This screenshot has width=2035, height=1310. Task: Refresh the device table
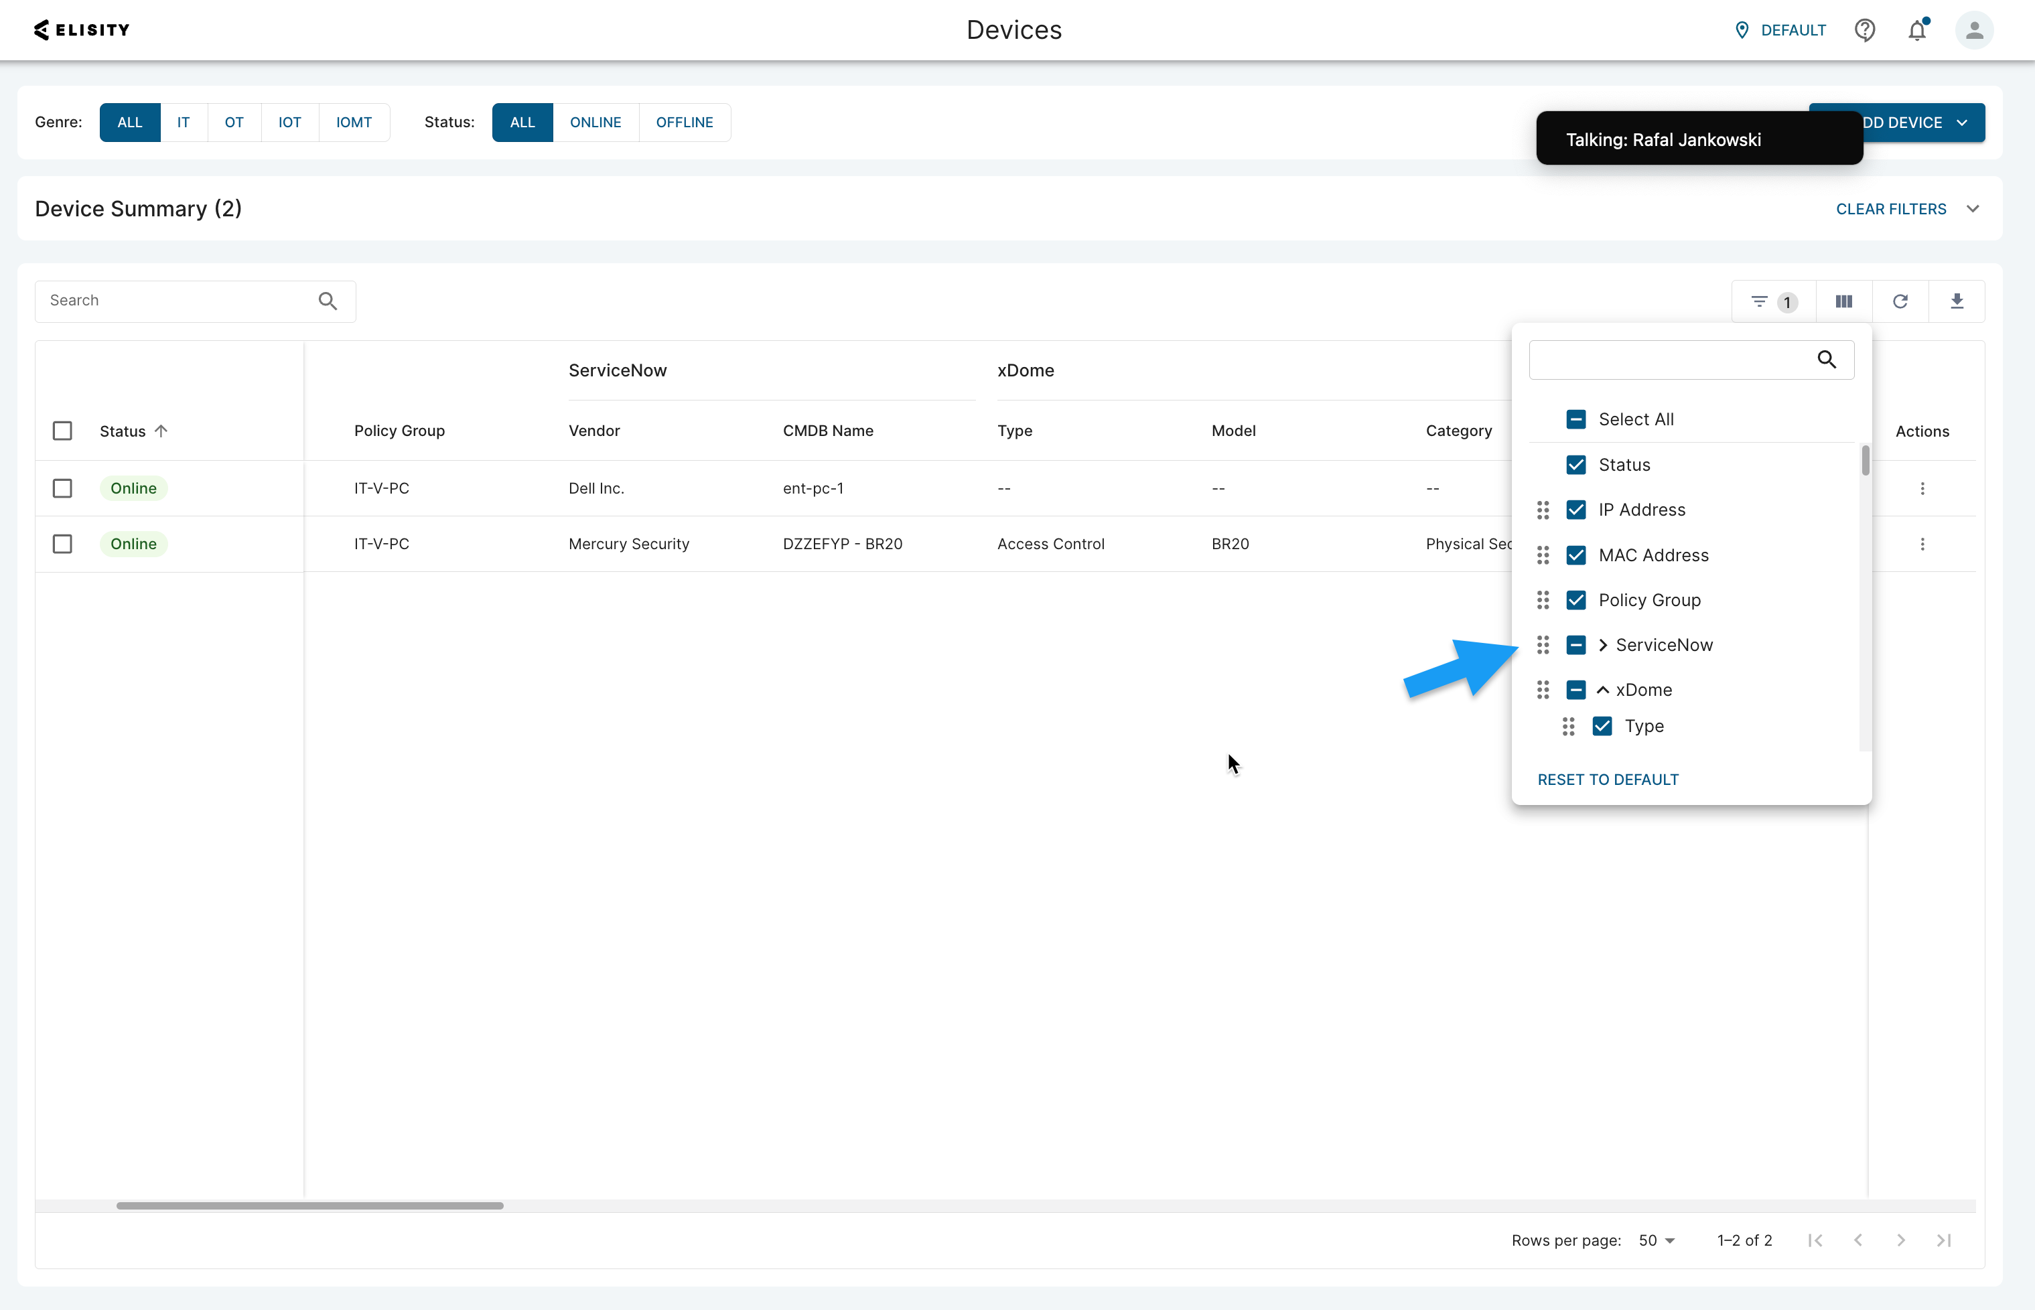point(1900,301)
